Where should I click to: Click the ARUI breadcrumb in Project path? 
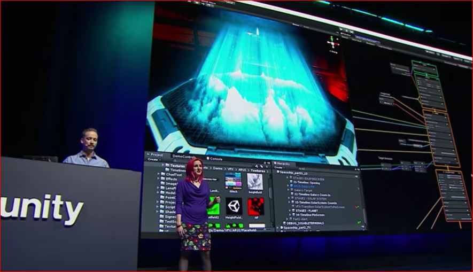point(242,170)
